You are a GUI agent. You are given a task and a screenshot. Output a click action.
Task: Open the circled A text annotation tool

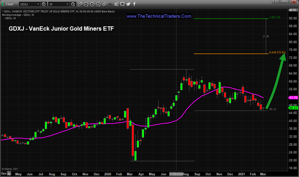click(x=98, y=4)
